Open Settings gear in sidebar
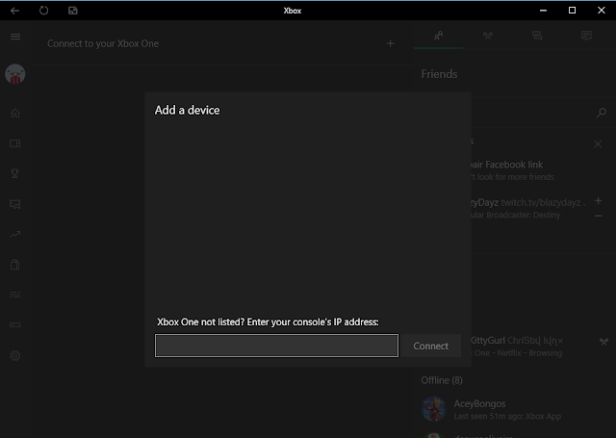Image resolution: width=616 pixels, height=438 pixels. pos(15,355)
